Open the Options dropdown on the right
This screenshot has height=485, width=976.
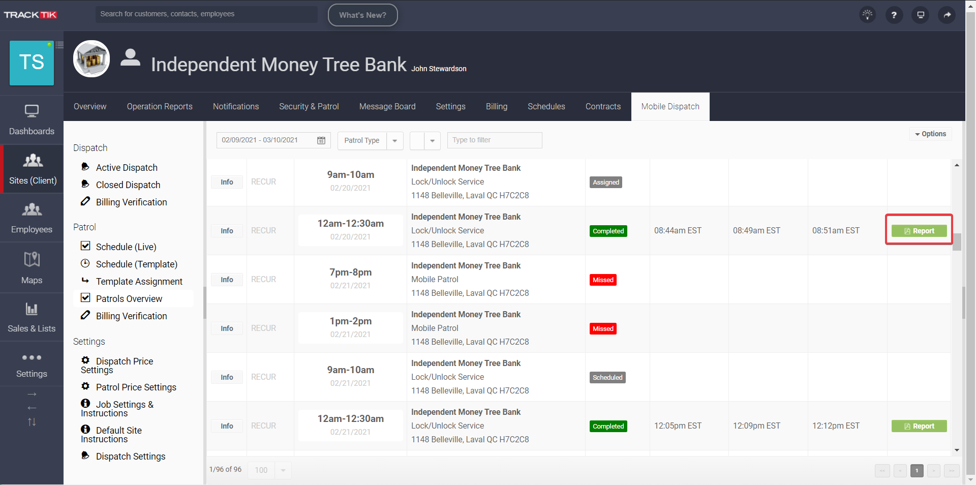(930, 134)
